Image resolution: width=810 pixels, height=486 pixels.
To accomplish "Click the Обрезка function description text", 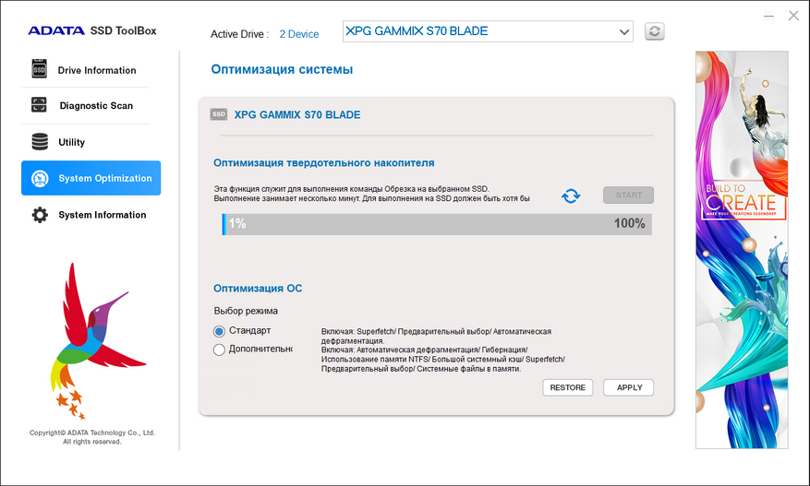I will [372, 194].
